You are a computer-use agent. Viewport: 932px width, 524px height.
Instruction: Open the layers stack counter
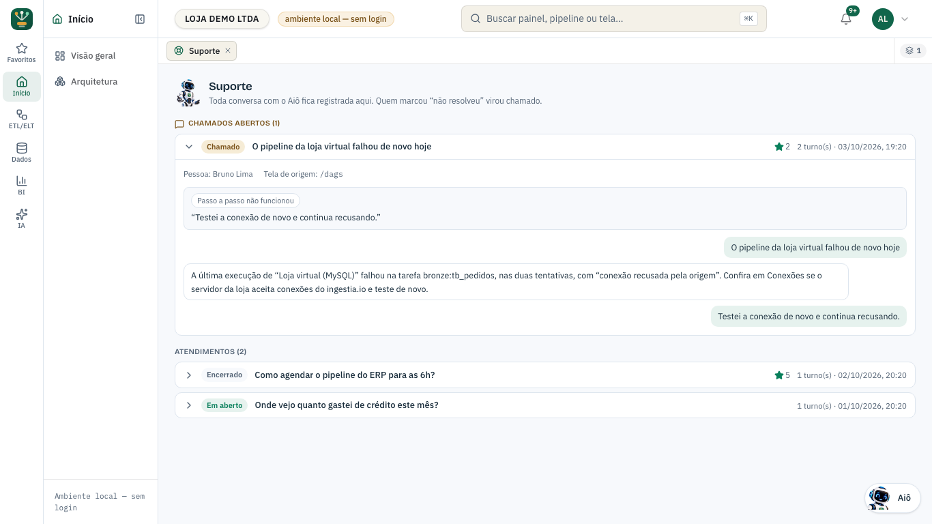tap(913, 50)
